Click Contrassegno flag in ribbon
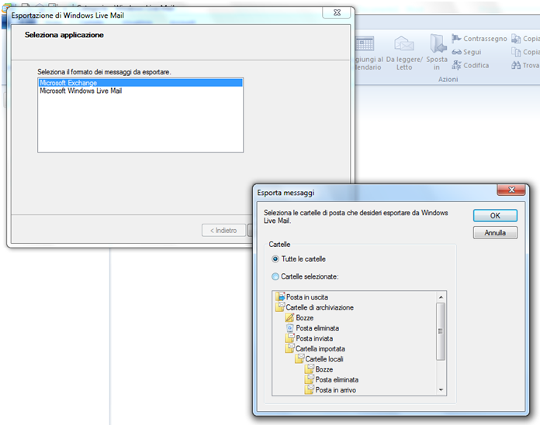 (x=479, y=39)
